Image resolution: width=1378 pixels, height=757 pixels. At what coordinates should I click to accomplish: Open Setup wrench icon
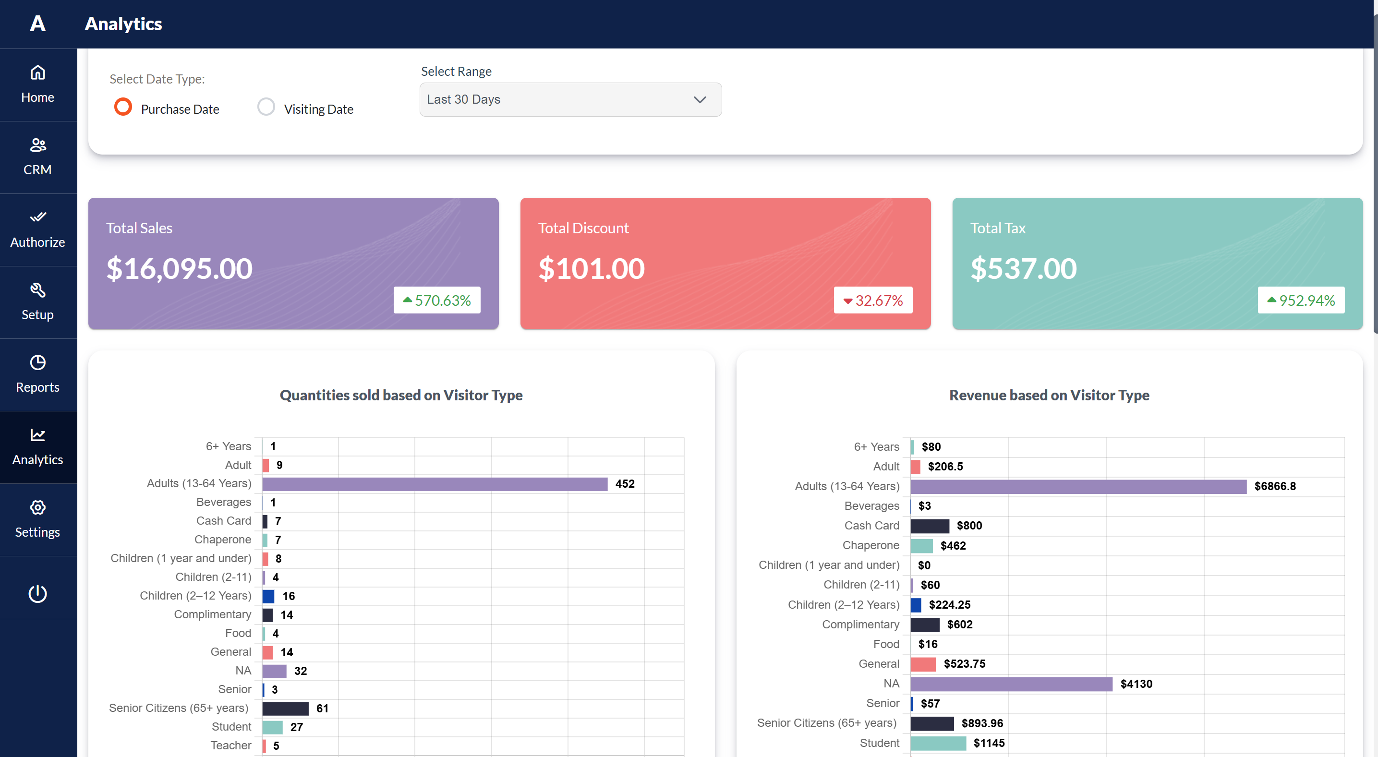click(x=37, y=290)
